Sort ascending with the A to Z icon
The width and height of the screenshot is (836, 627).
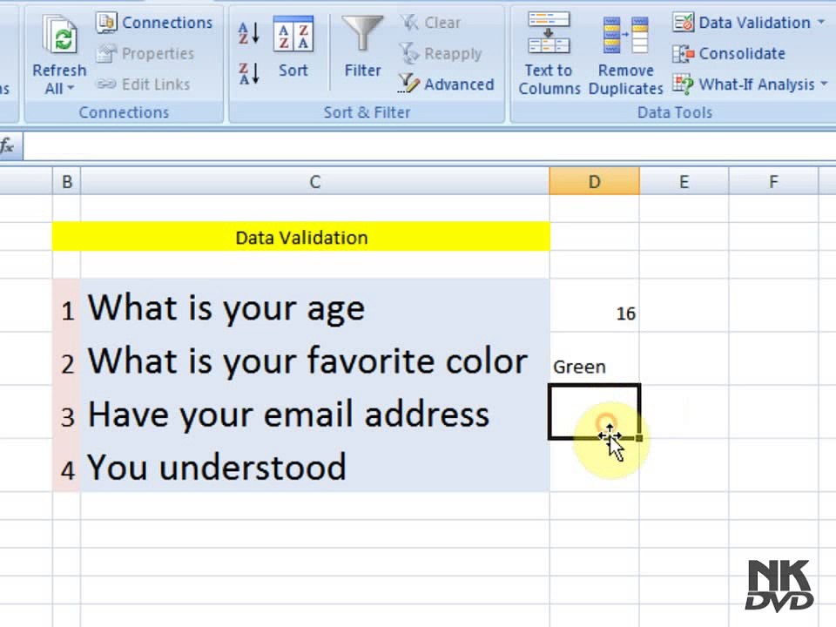pos(248,33)
